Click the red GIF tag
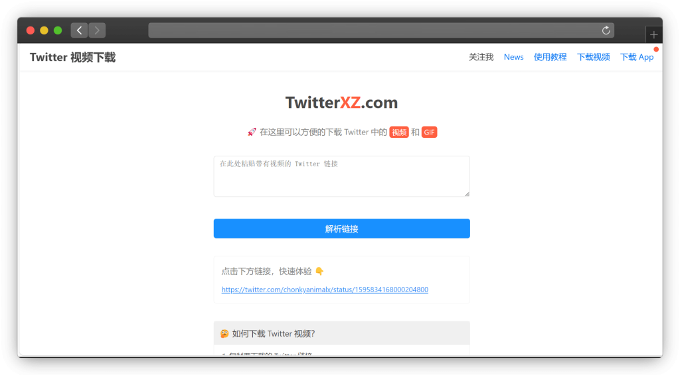This screenshot has height=375, width=680. pyautogui.click(x=429, y=133)
